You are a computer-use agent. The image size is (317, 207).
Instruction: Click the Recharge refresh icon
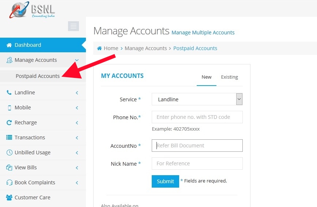coord(9,123)
